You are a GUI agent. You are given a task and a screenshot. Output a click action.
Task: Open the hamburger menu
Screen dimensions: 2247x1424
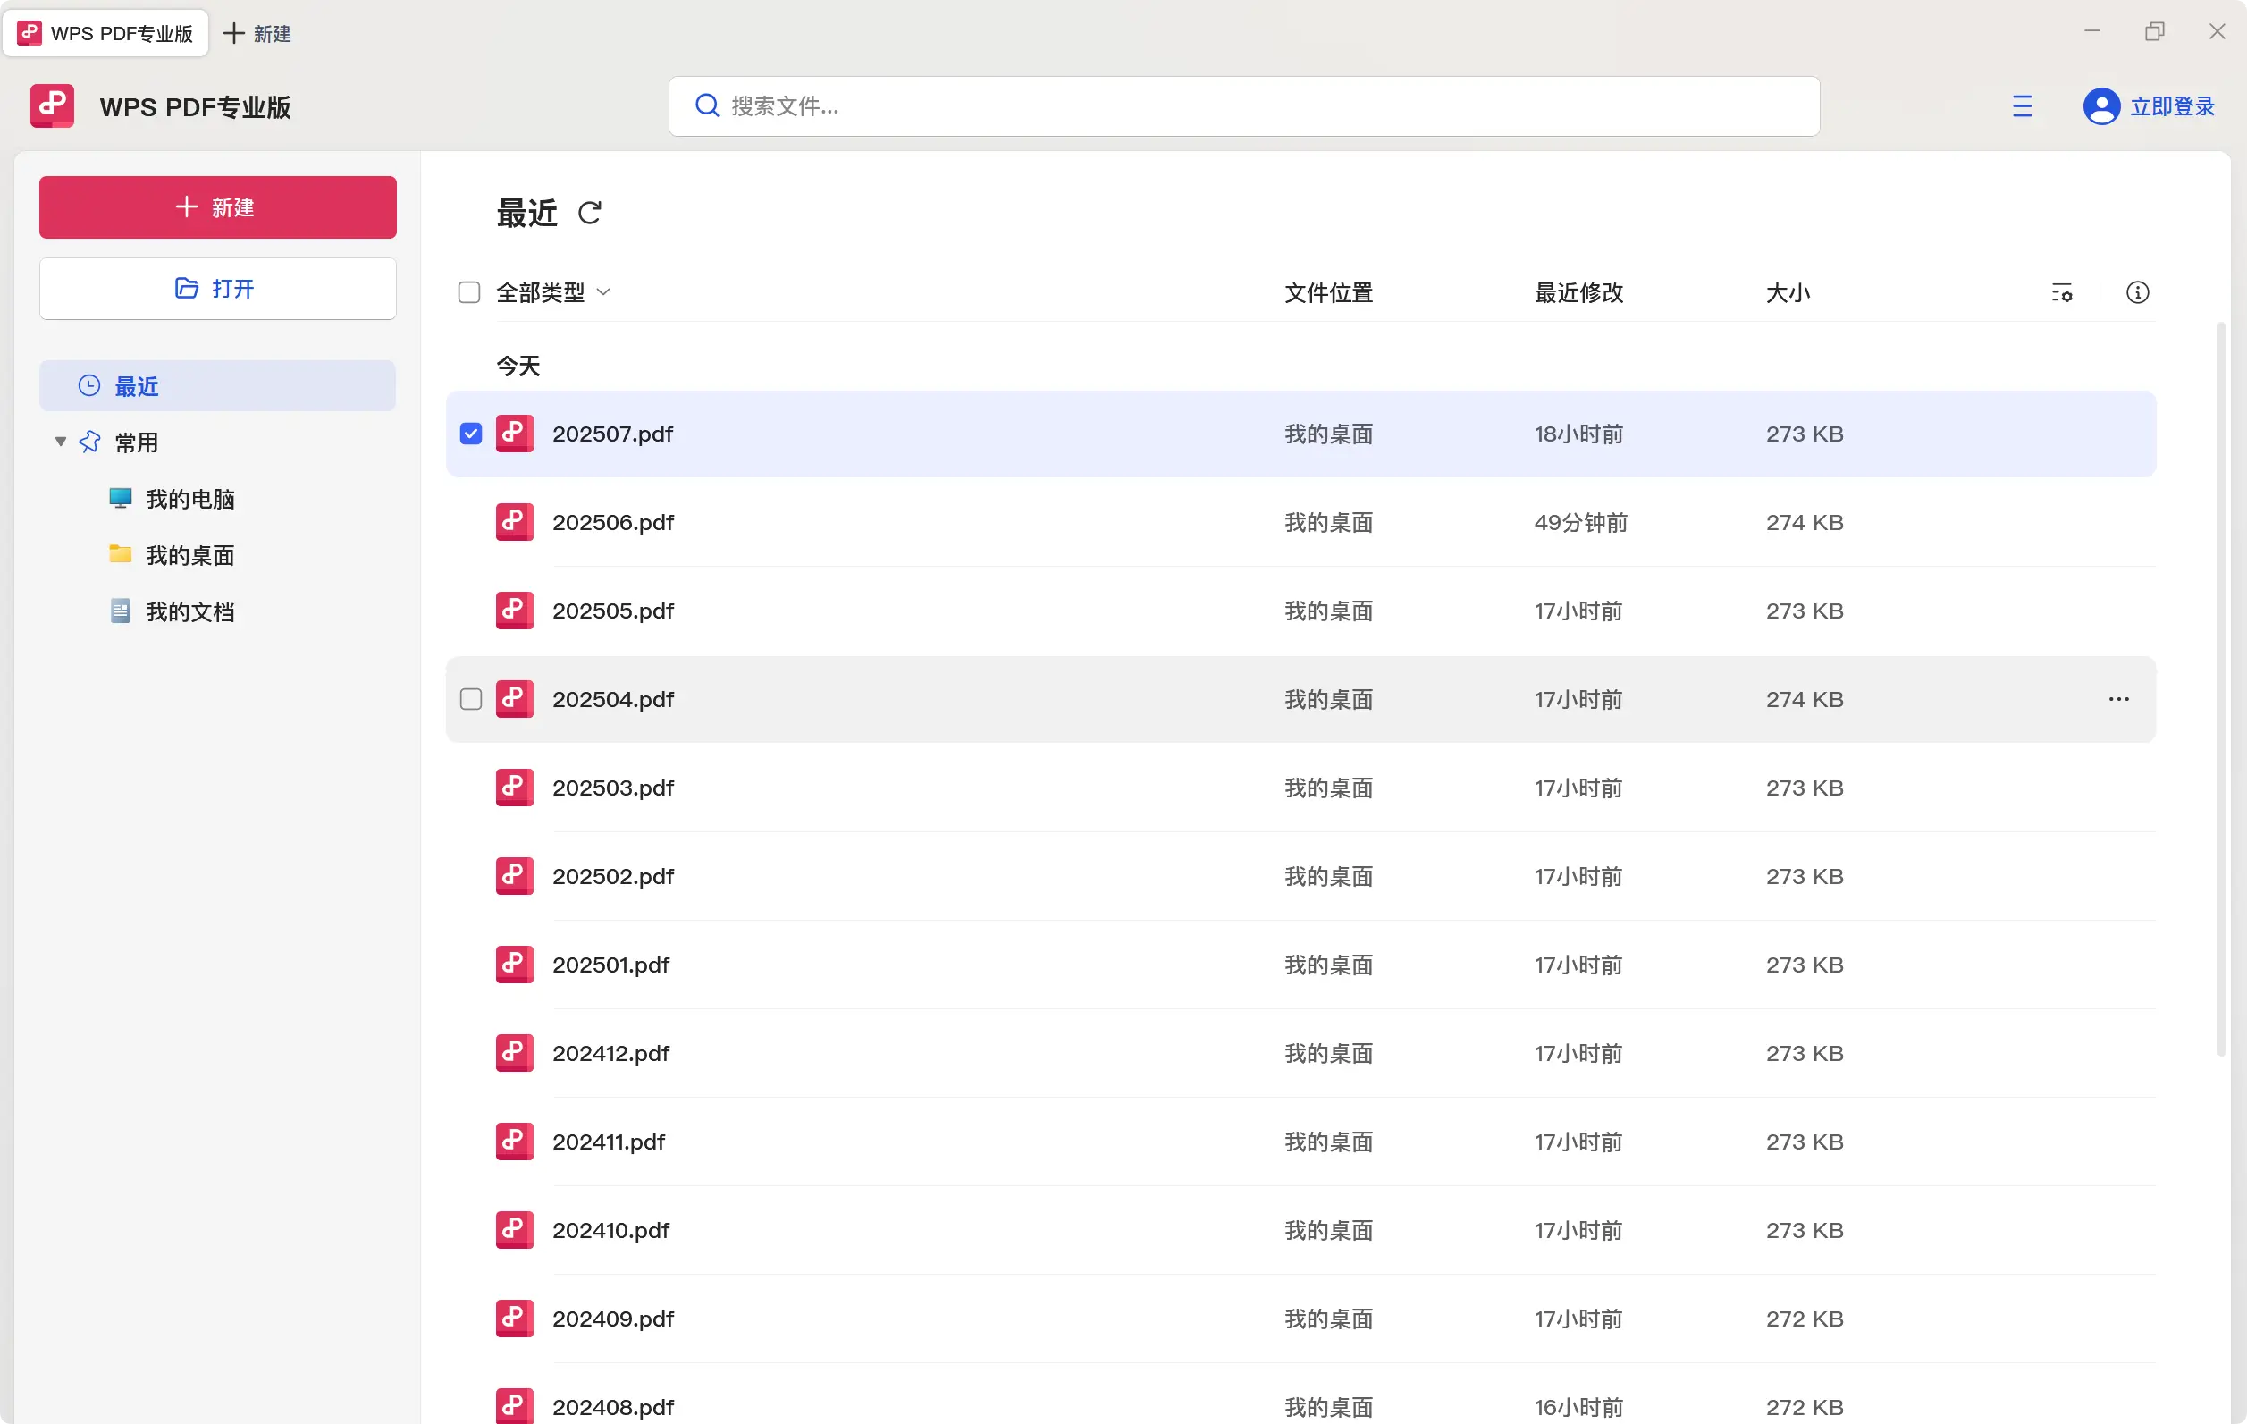[x=2022, y=105]
